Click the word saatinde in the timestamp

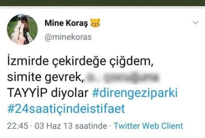coord(91,126)
